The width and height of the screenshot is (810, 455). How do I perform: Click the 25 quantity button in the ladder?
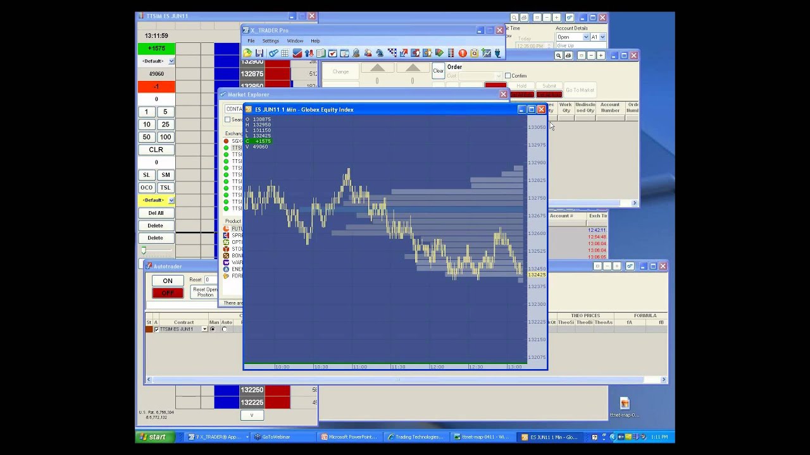165,124
